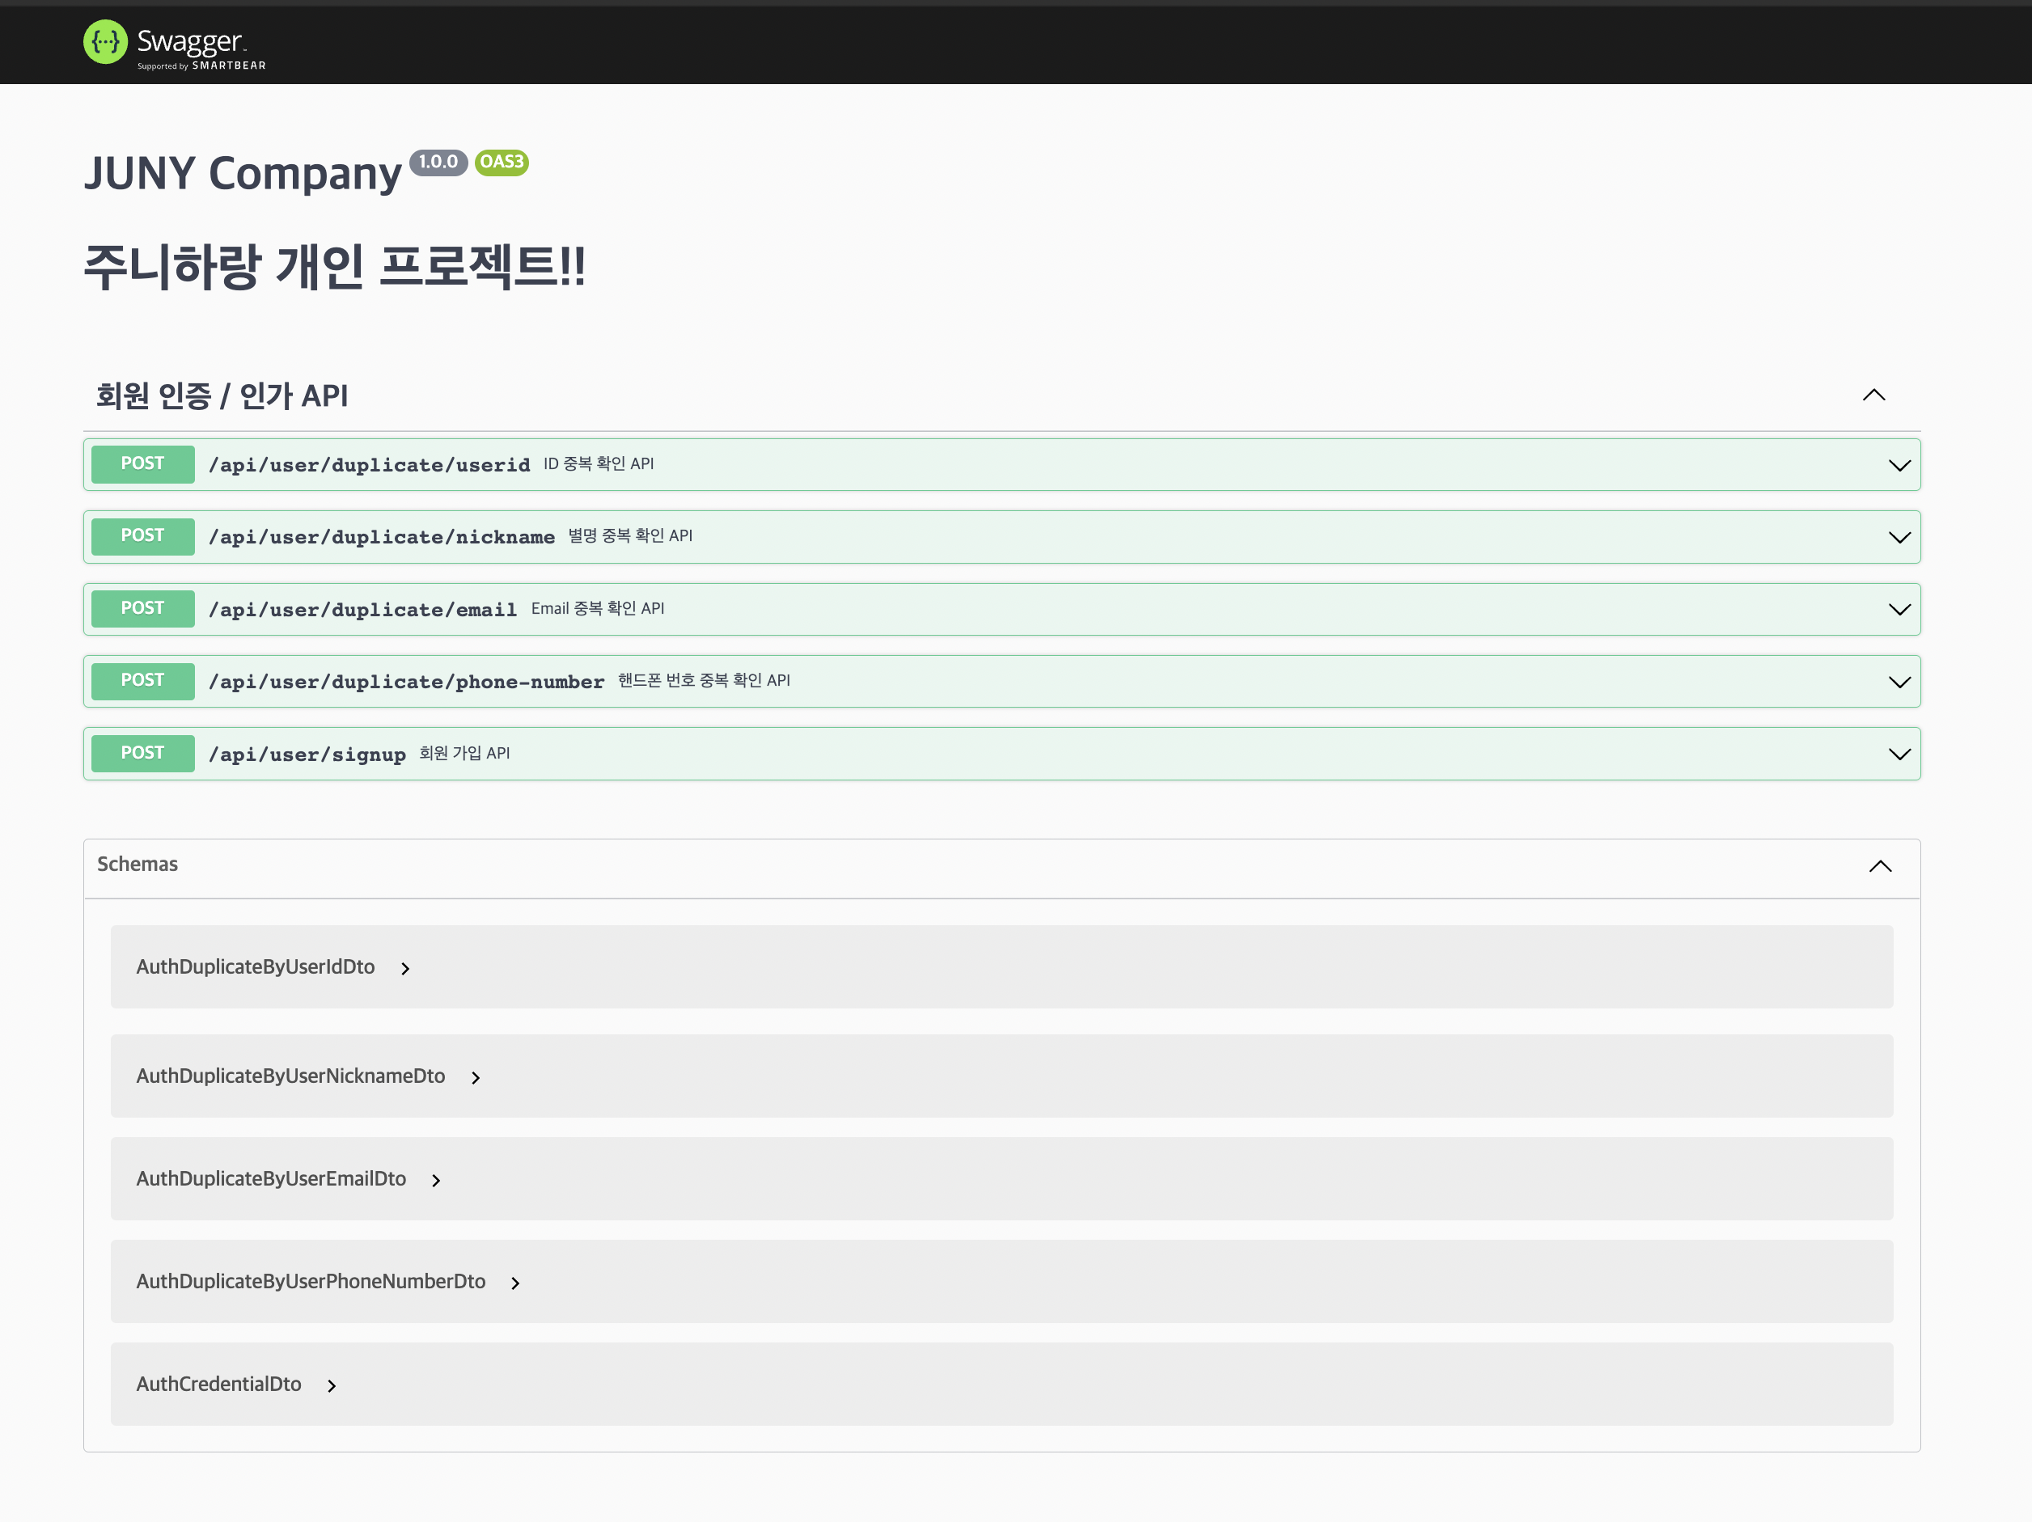Click the Schemas section title

click(x=138, y=865)
